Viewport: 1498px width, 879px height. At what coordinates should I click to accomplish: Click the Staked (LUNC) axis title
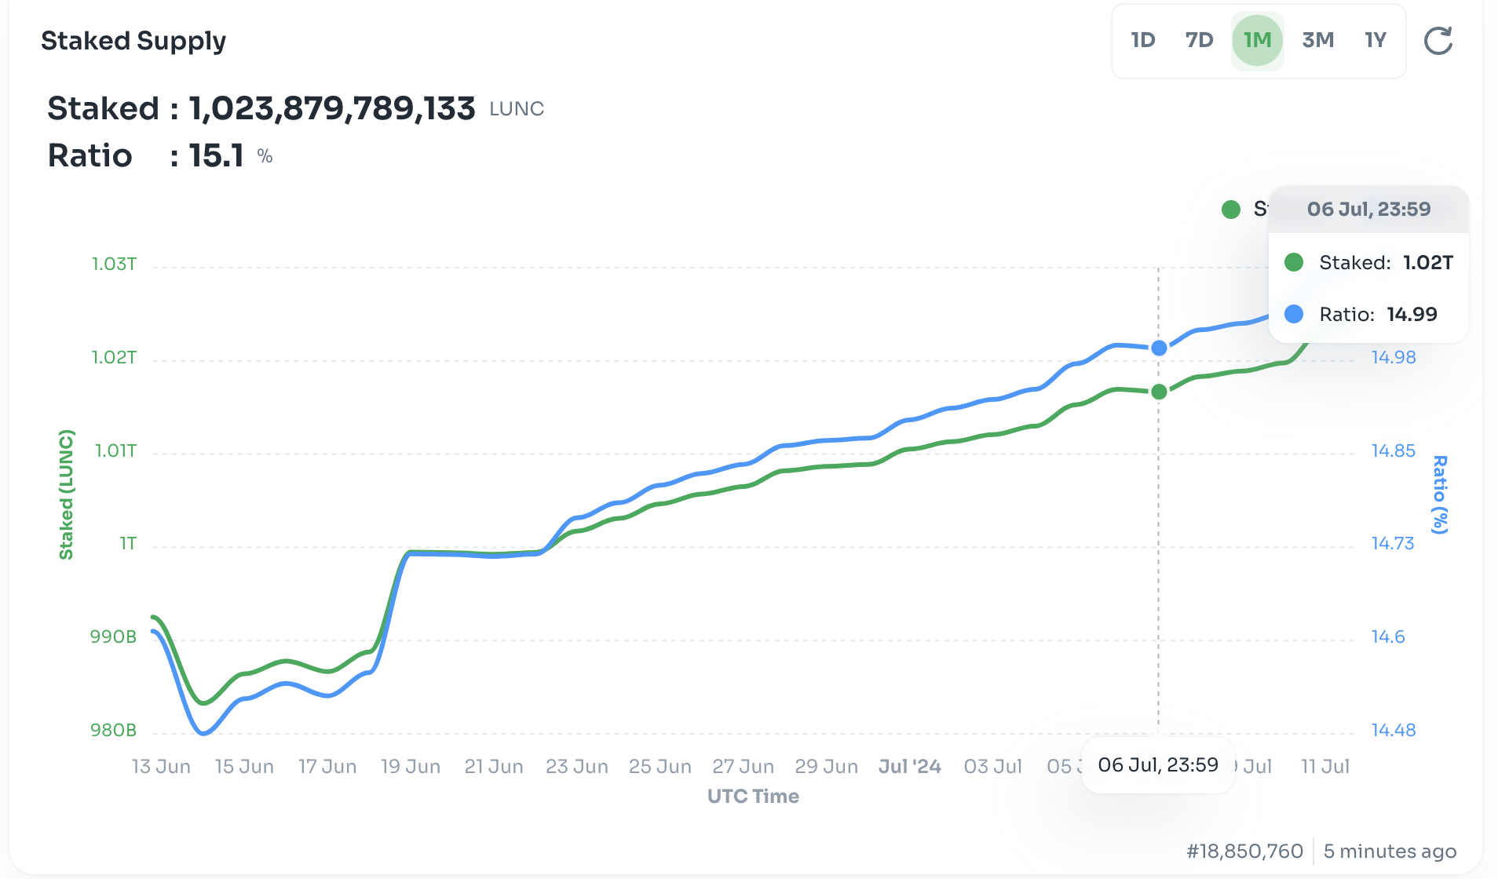66,494
